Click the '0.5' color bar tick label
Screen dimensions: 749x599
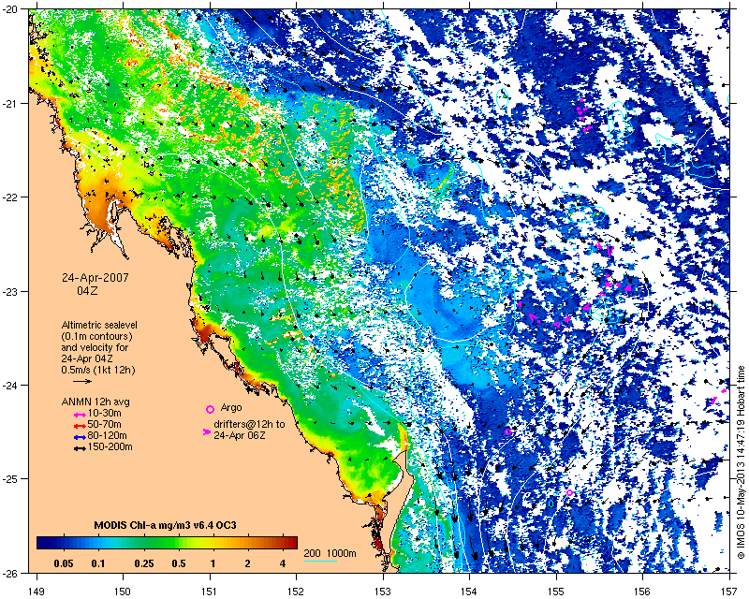(179, 563)
